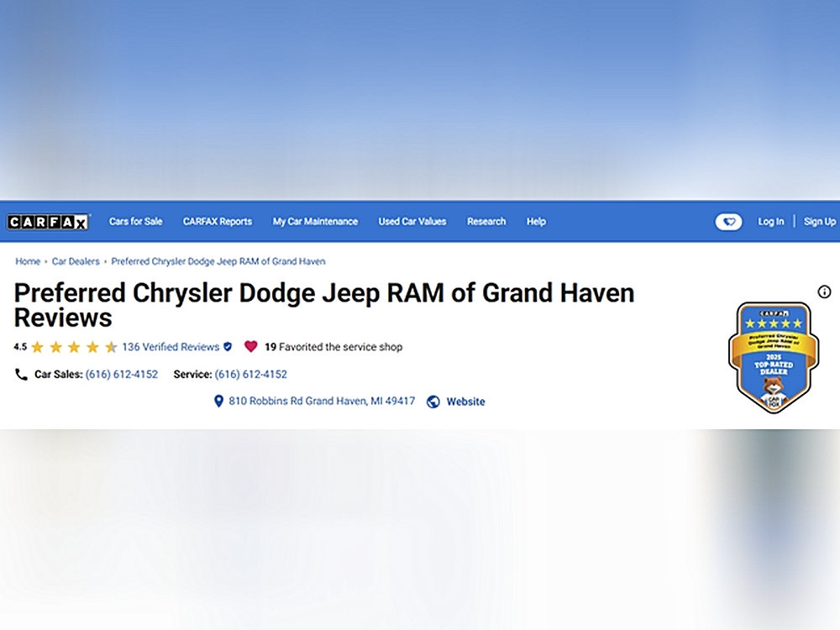Click the globe icon beside Website
This screenshot has width=840, height=630.
[433, 402]
